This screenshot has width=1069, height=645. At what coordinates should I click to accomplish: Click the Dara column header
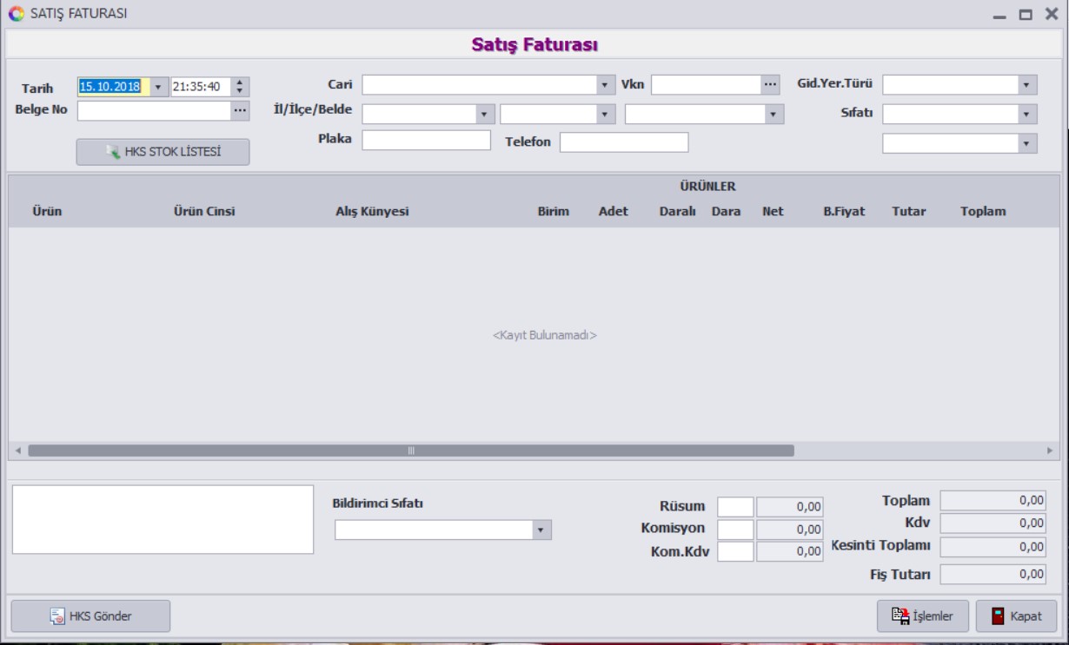pos(726,211)
